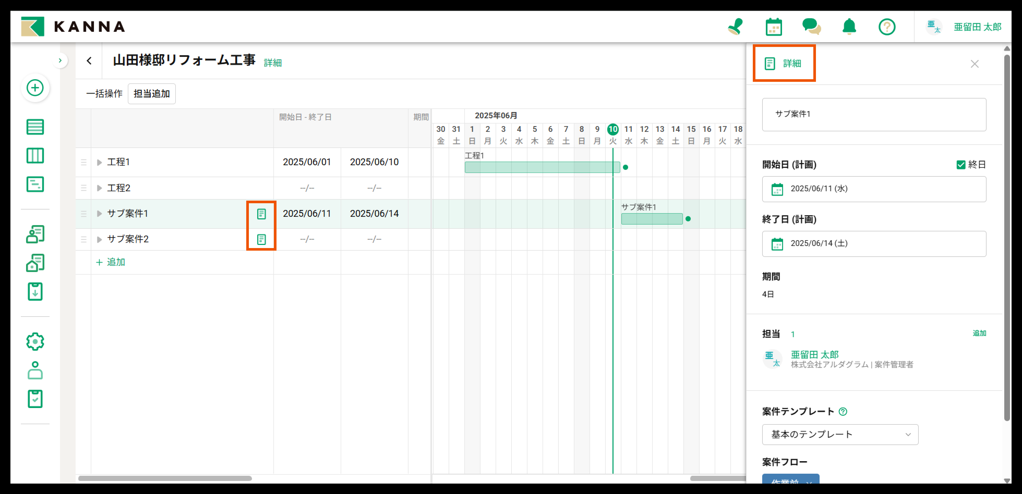Click the green plus circle in sidebar
Image resolution: width=1022 pixels, height=494 pixels.
[x=35, y=88]
